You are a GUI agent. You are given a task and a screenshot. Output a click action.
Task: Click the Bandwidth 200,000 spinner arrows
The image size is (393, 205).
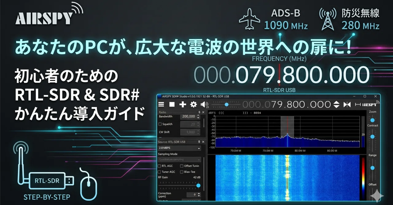[198, 117]
